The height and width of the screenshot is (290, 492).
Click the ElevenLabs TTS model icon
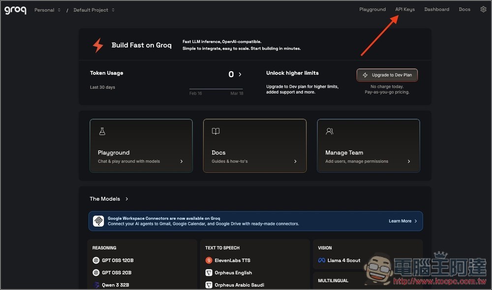pyautogui.click(x=209, y=260)
